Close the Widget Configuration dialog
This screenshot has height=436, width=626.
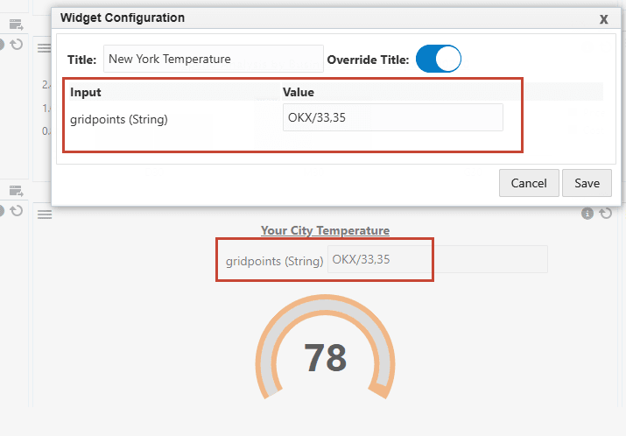pyautogui.click(x=603, y=19)
